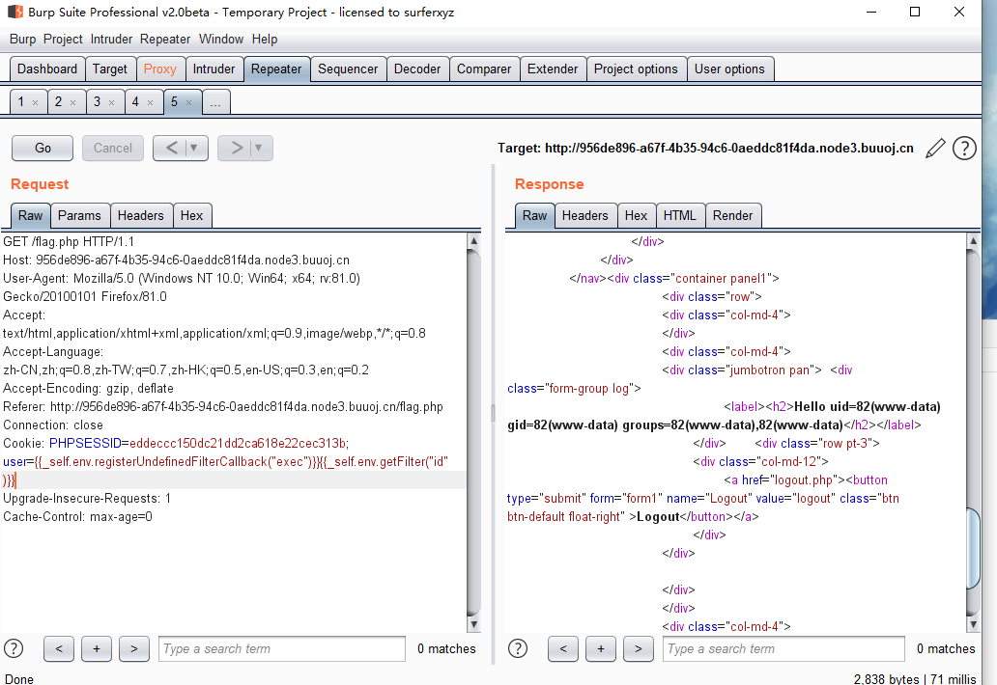This screenshot has height=685, width=997.
Task: Close Repeater tab 2
Action: 73,103
